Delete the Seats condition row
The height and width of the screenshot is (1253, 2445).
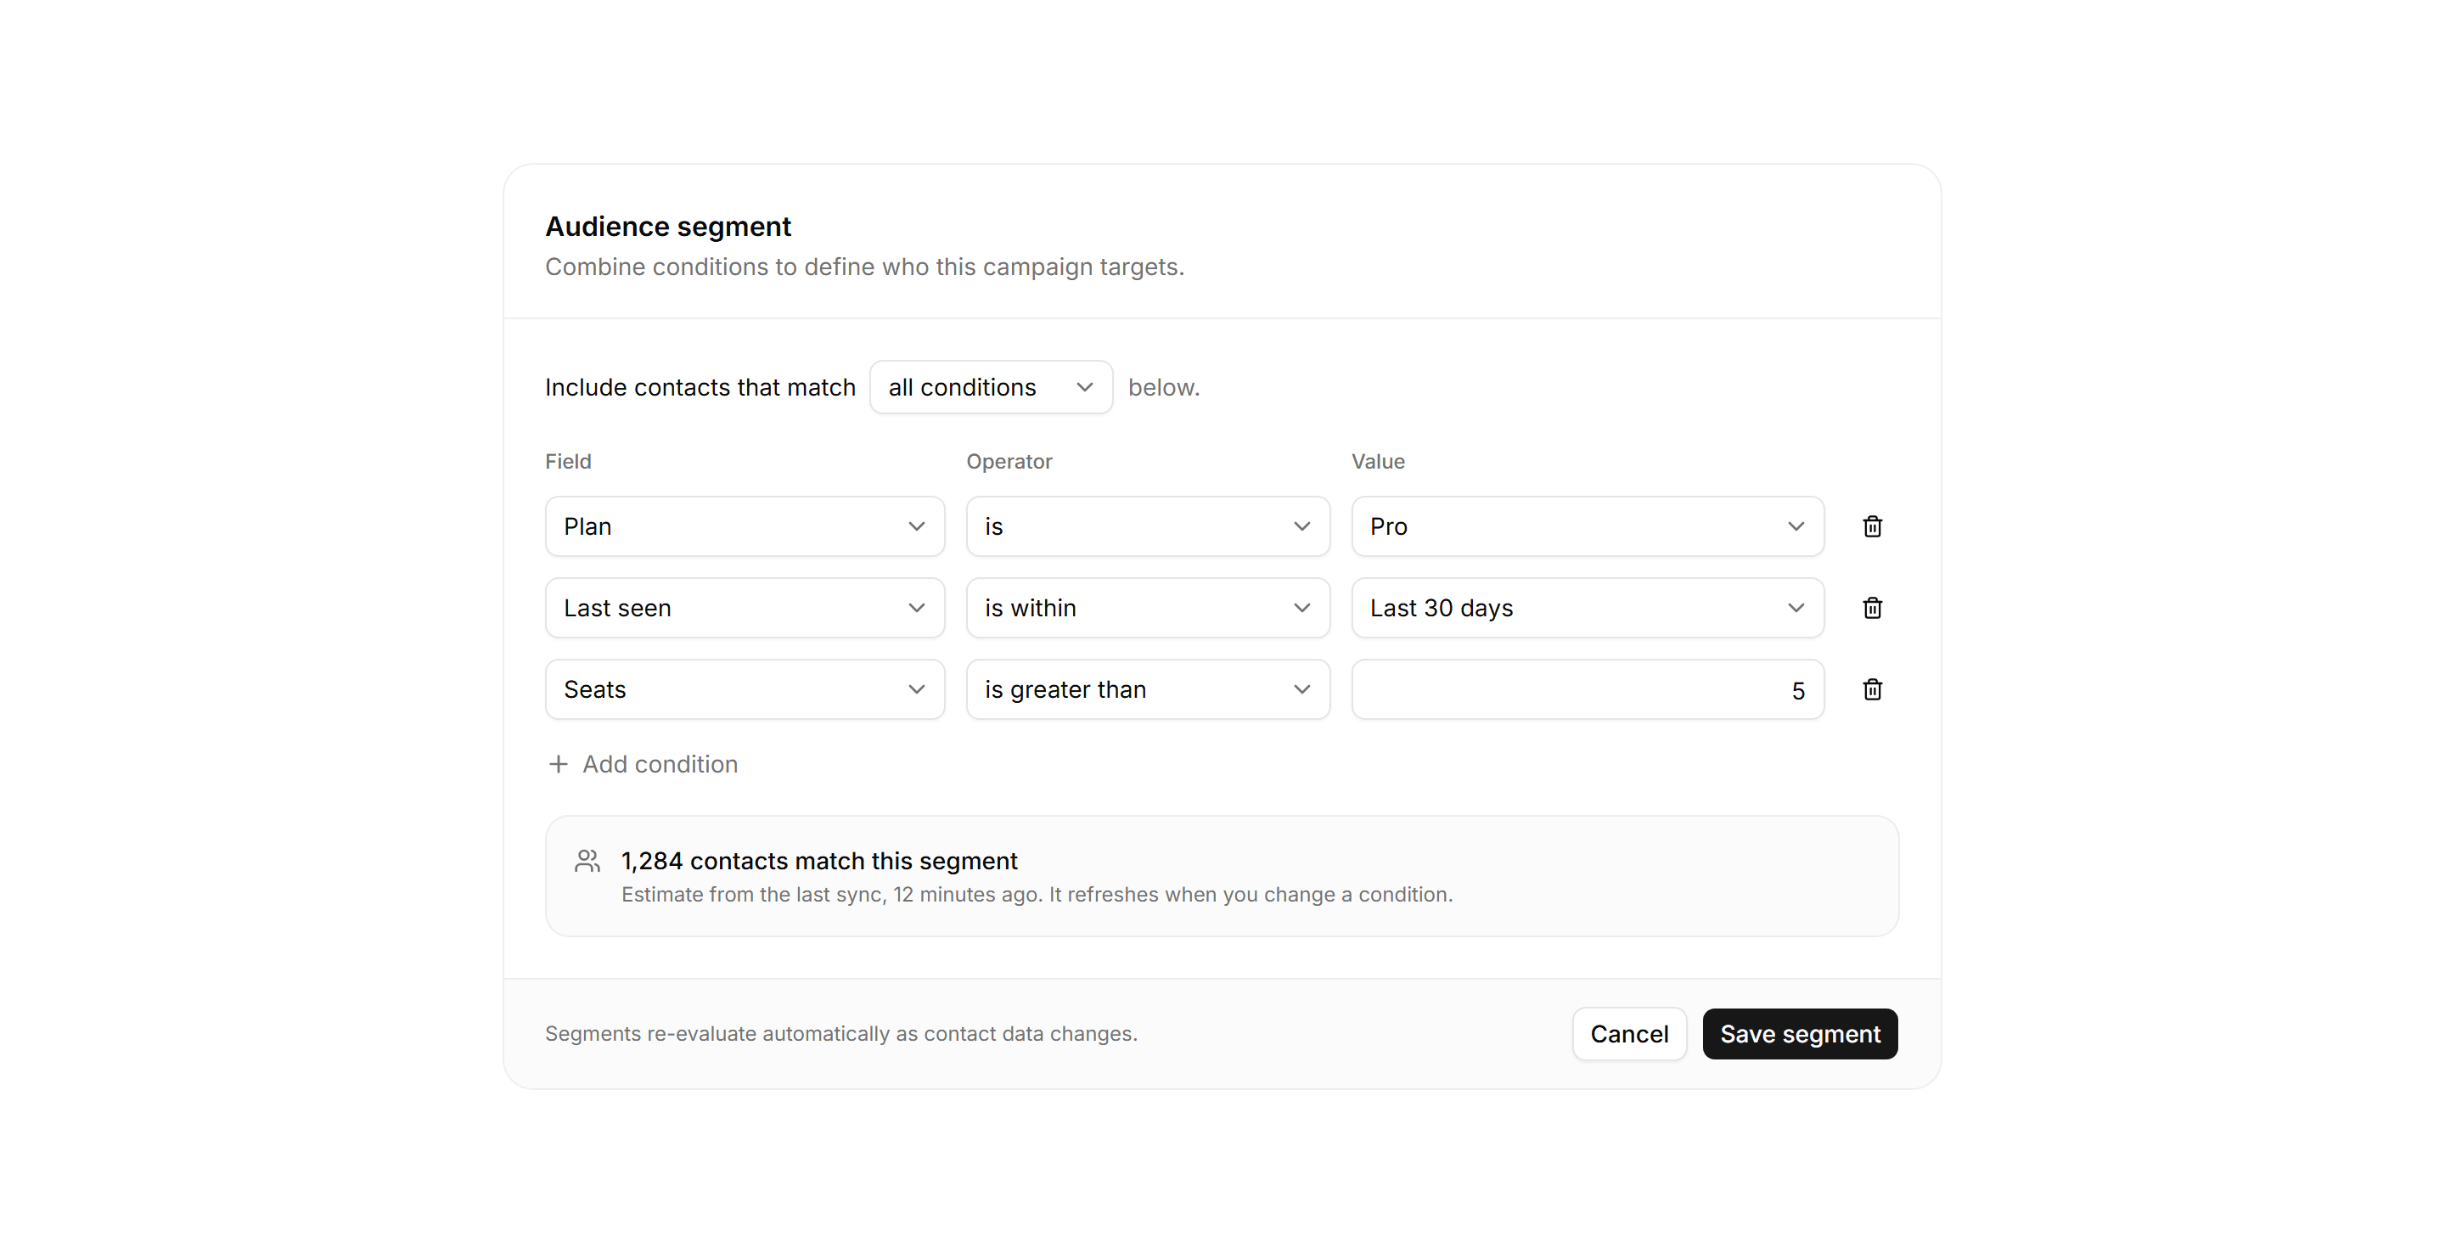click(1872, 689)
